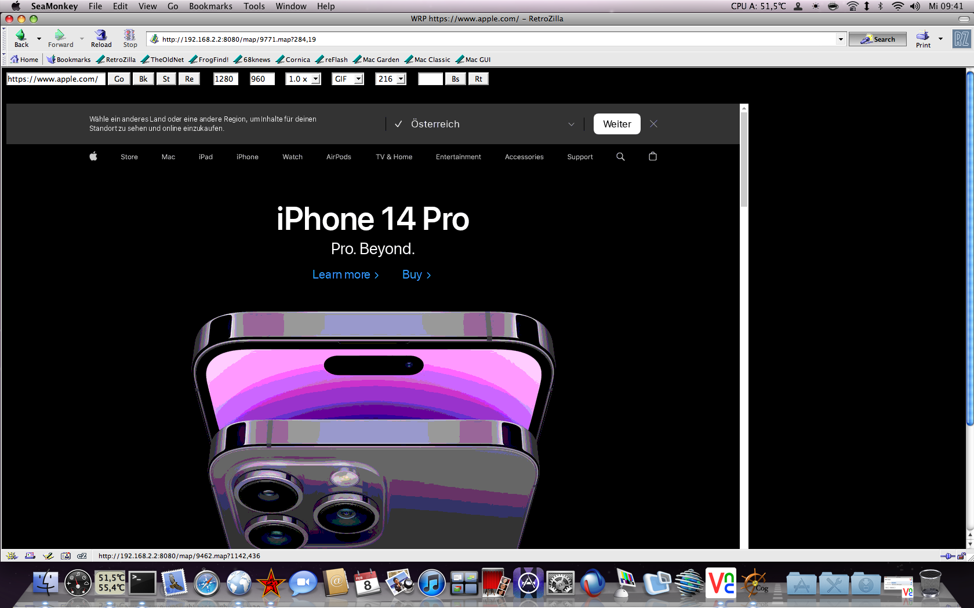Open the RetroZilla bookmark link
Viewport: 974px width, 608px height.
pos(116,59)
